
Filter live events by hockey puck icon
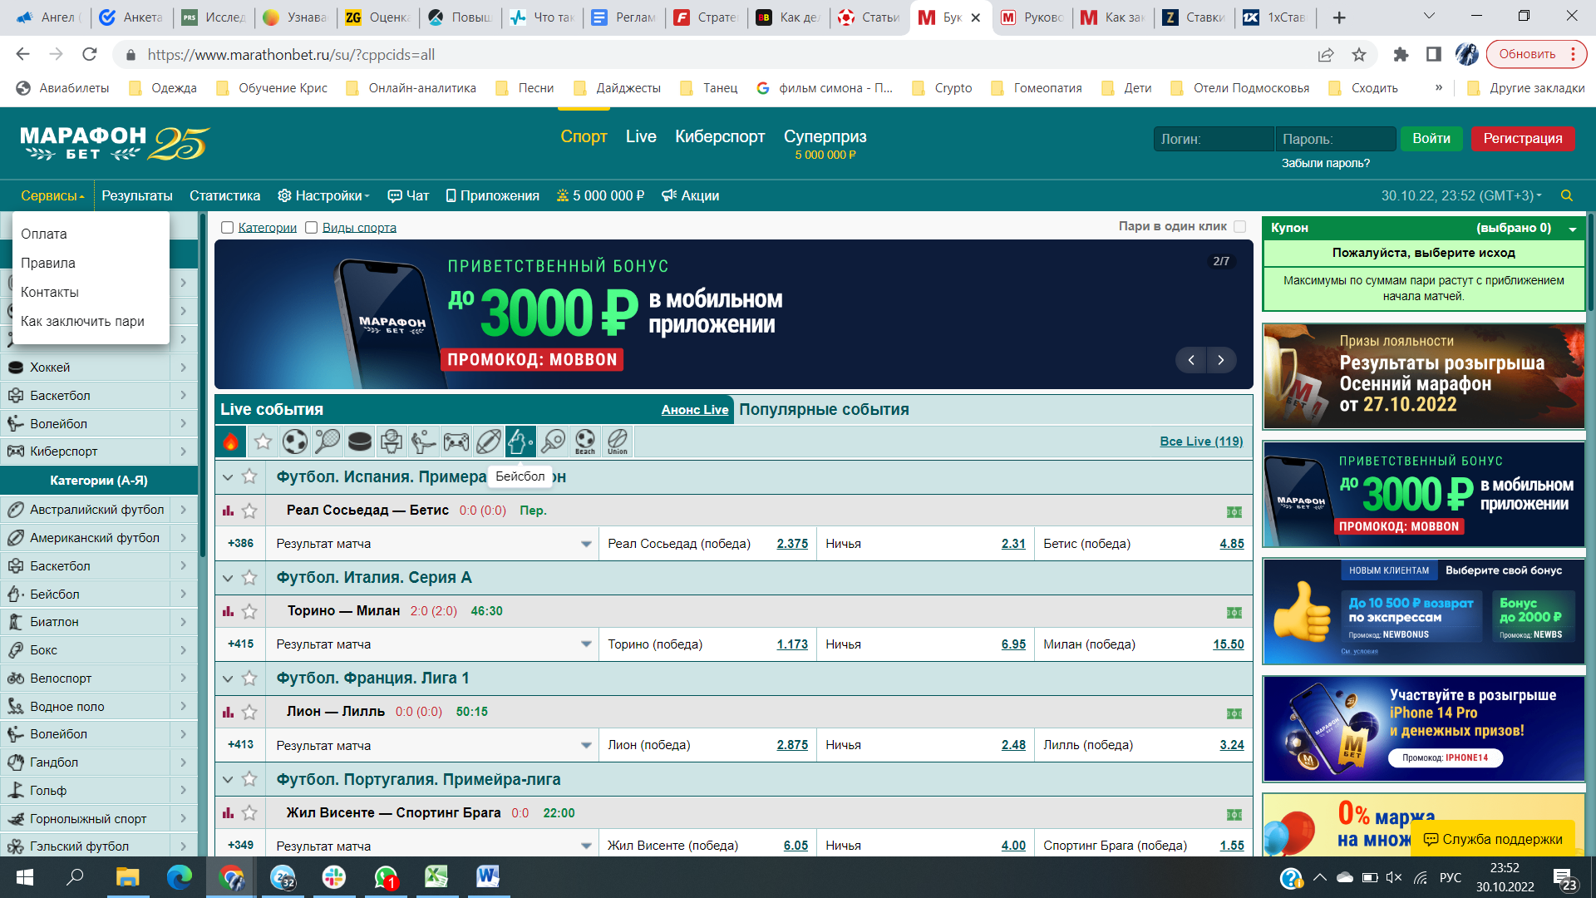point(360,442)
